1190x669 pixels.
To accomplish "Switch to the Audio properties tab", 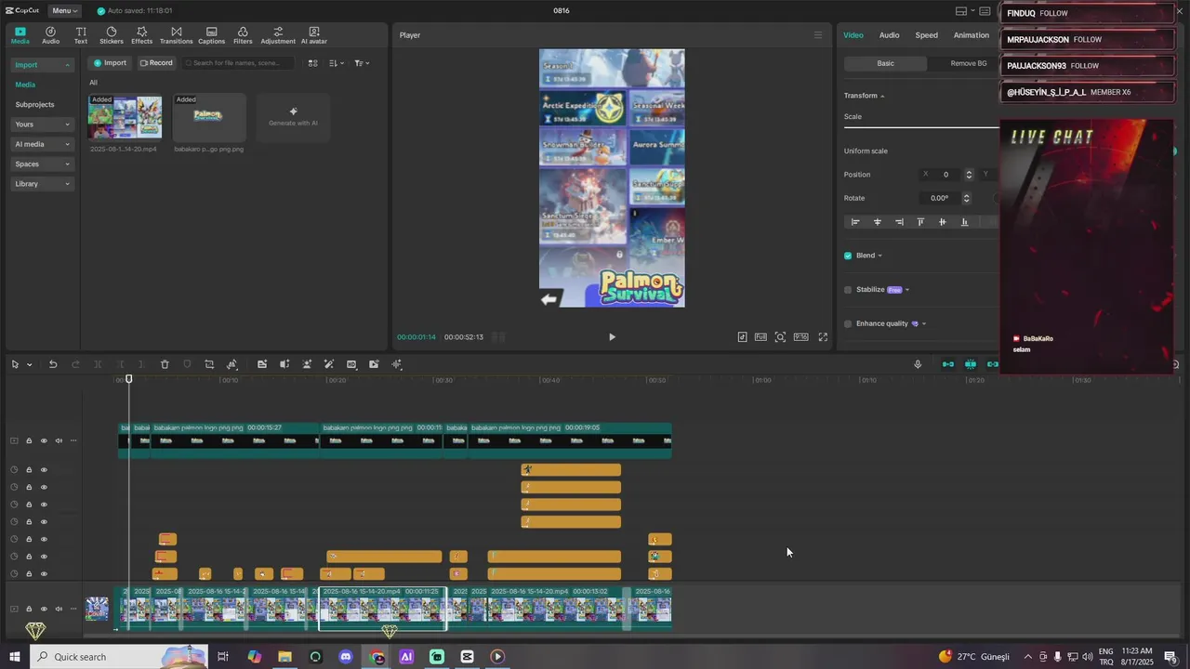I will click(x=889, y=35).
